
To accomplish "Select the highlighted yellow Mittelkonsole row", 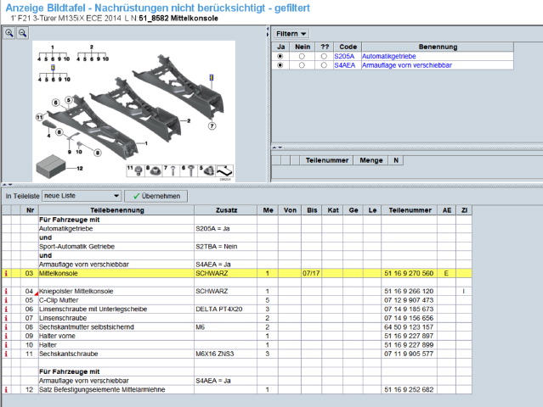I will (237, 273).
